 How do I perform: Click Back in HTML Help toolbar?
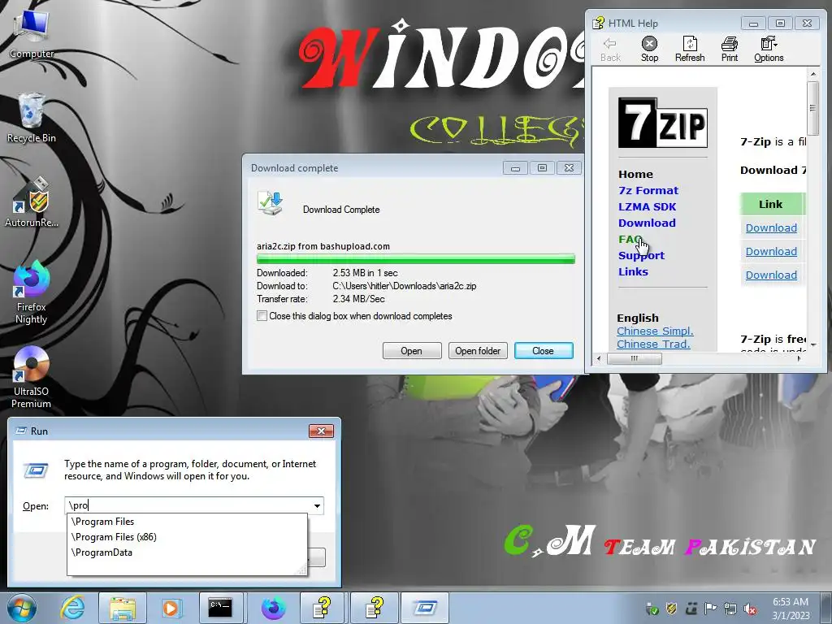610,50
